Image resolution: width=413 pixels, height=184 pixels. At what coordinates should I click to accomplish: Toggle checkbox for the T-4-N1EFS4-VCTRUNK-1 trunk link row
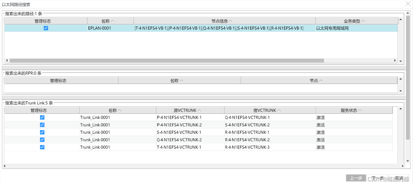pyautogui.click(x=42, y=147)
